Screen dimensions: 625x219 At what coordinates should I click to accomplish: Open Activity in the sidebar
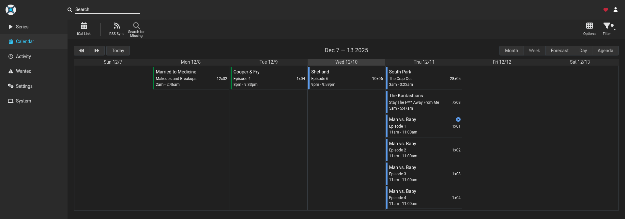(x=23, y=56)
